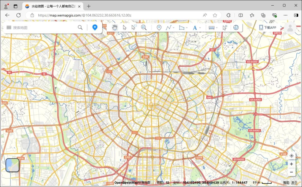Zoom in with the plus button

(x=292, y=164)
